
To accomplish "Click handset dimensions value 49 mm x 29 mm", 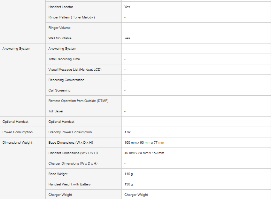I will pos(144,153).
